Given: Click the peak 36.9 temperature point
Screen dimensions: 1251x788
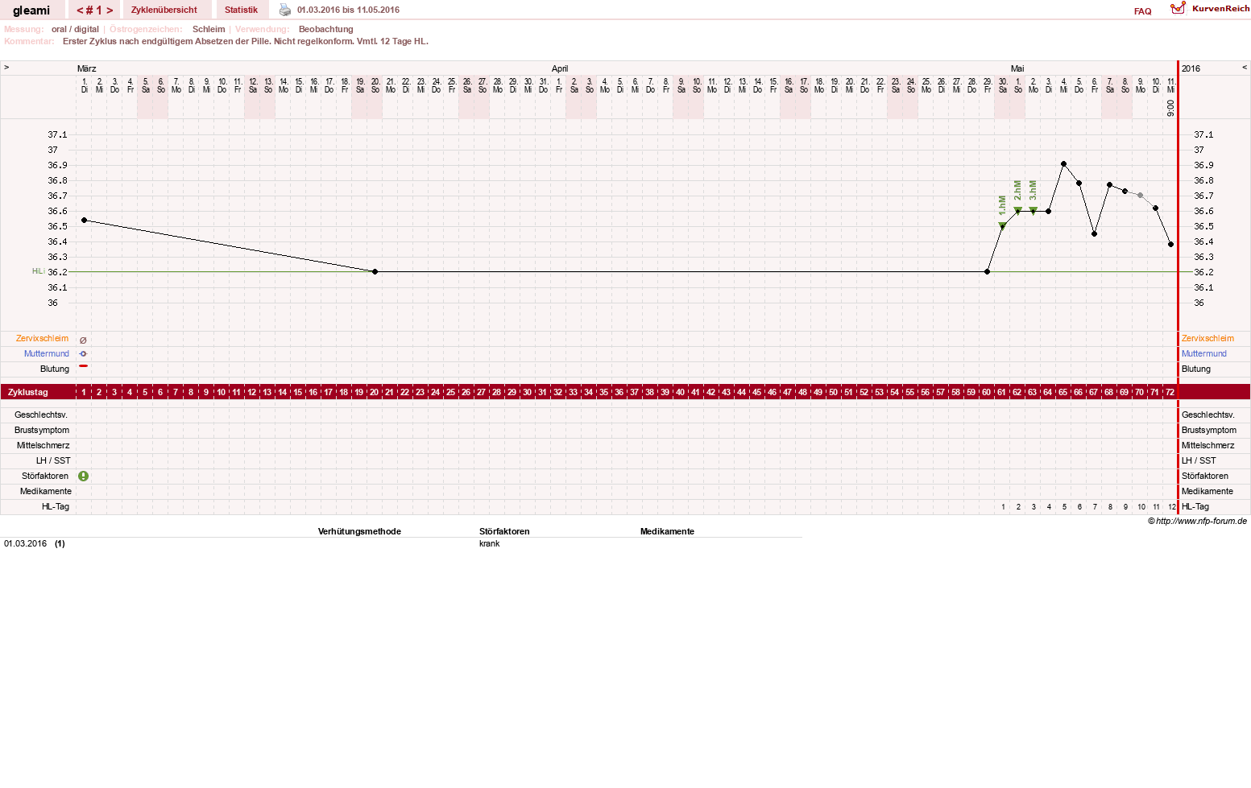Looking at the screenshot, I should click(x=1064, y=164).
